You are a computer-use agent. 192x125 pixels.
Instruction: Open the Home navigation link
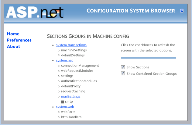point(13,34)
